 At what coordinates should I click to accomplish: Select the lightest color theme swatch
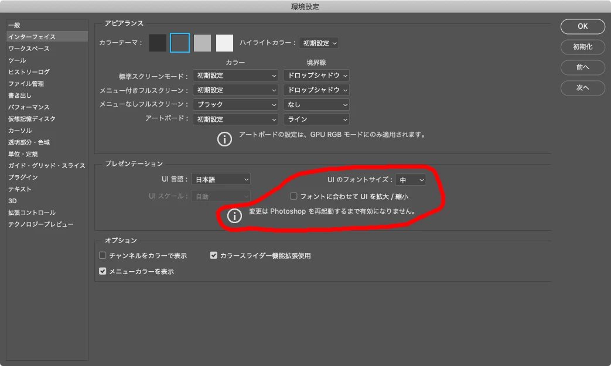point(224,43)
